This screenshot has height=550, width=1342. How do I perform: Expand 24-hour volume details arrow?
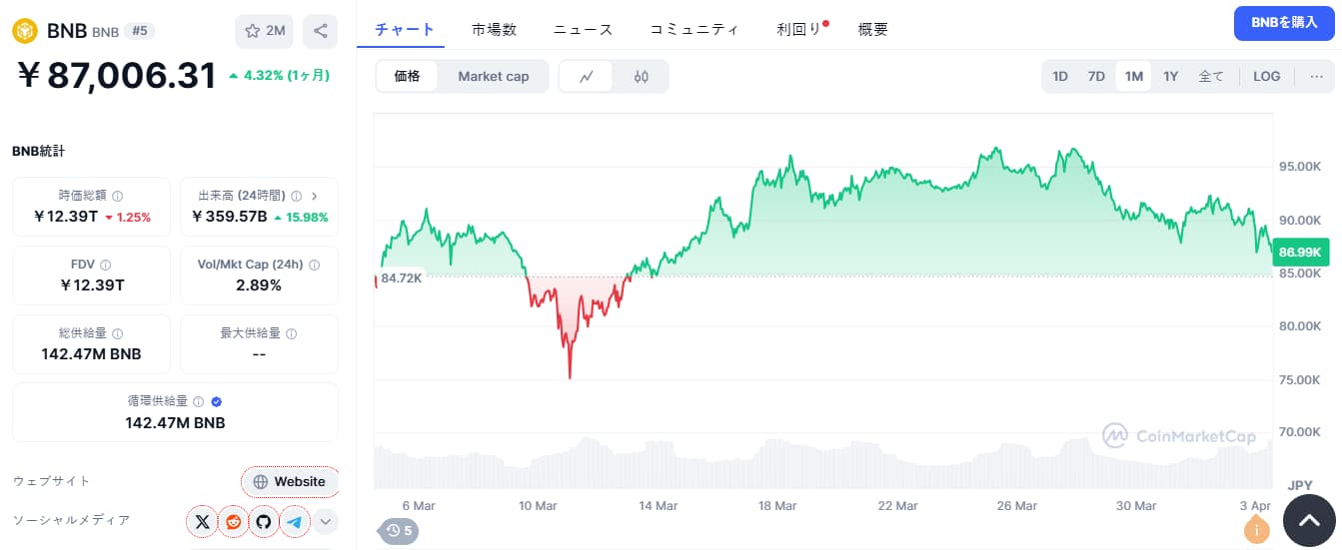315,196
